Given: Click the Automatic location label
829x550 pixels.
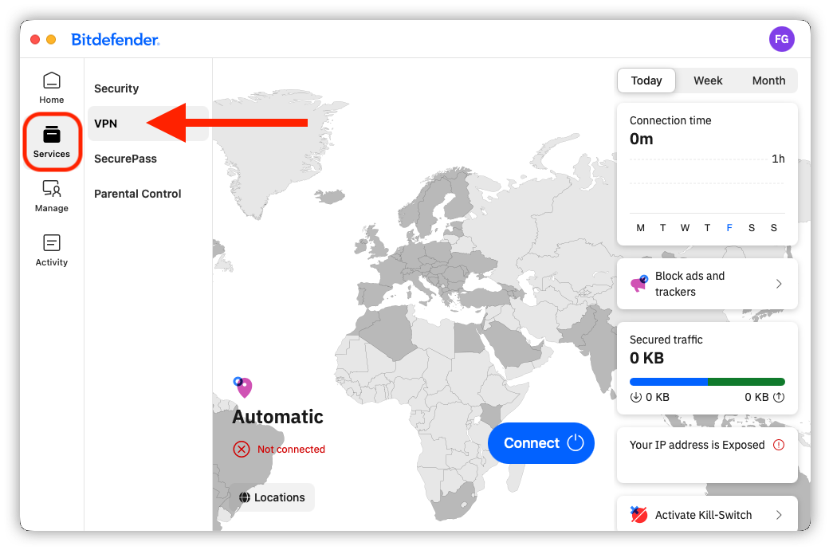Looking at the screenshot, I should point(277,417).
